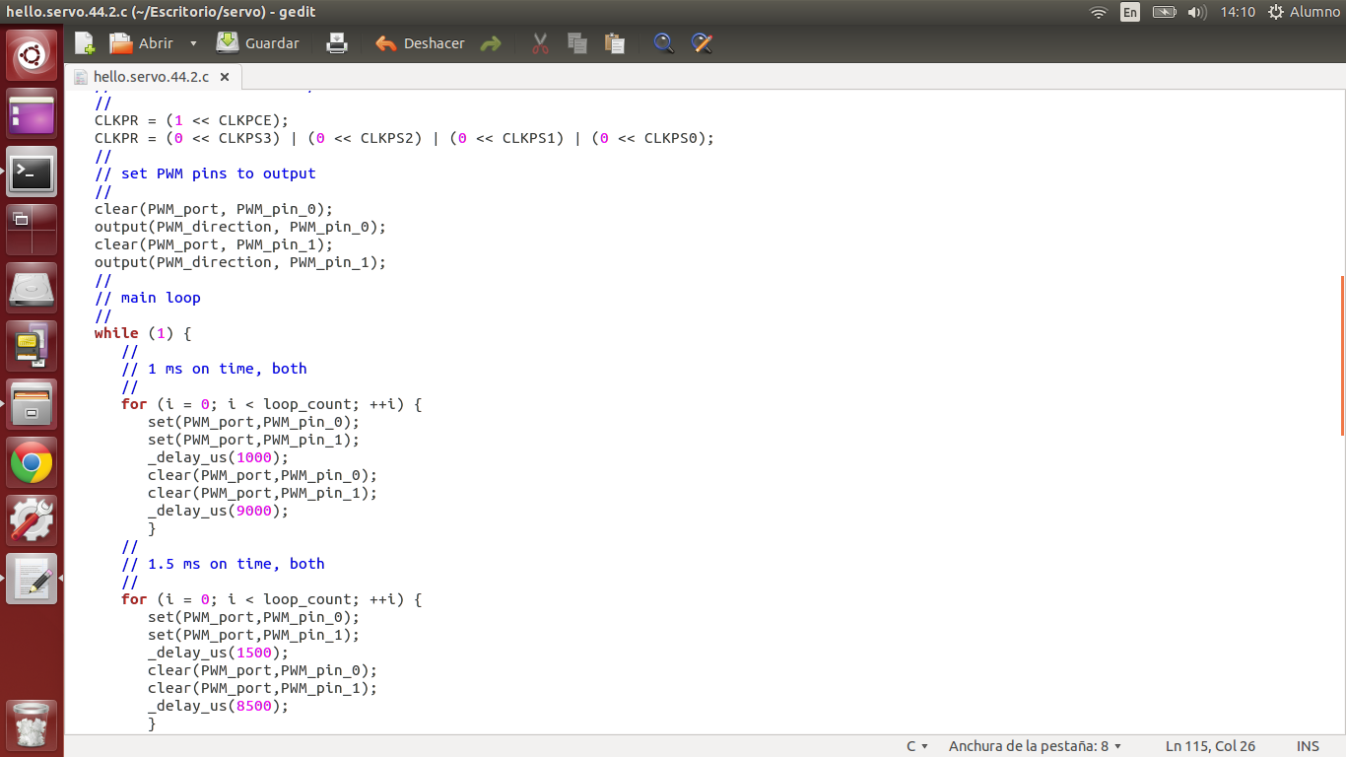Image resolution: width=1346 pixels, height=757 pixels.
Task: Expand recent files arrow next to Abrir
Action: point(193,43)
